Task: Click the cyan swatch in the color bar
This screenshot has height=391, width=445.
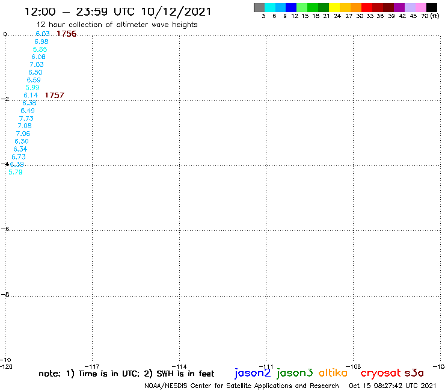Action: (x=270, y=8)
